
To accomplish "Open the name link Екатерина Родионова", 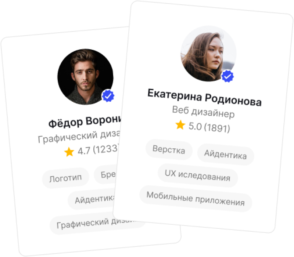I will (204, 97).
